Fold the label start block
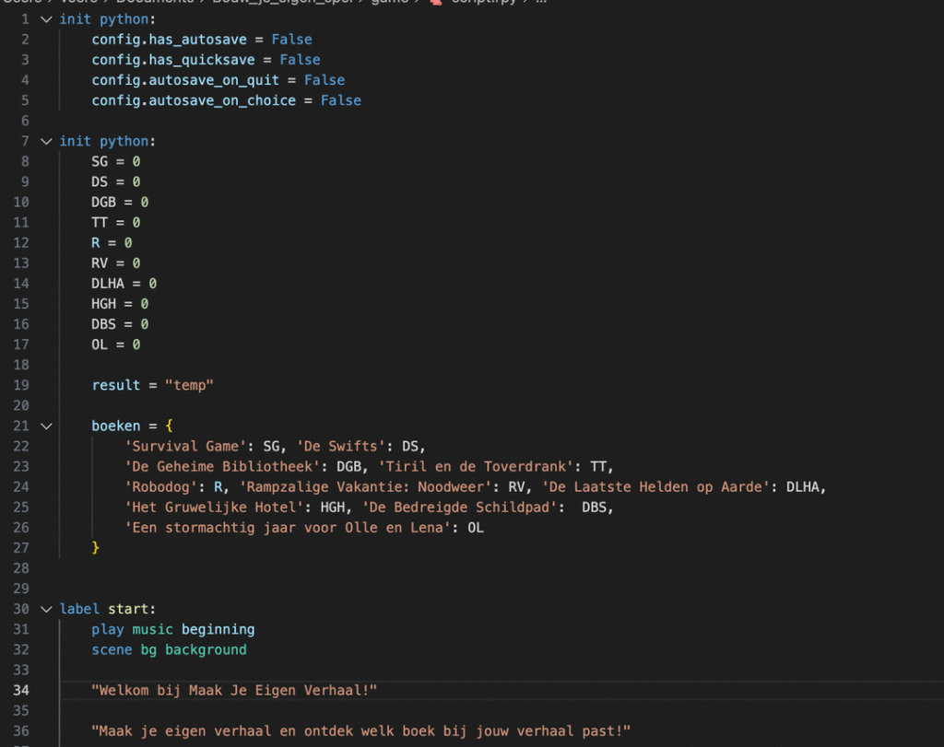 pos(46,609)
